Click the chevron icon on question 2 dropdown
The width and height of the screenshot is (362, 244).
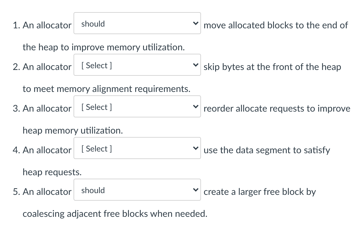click(x=196, y=65)
